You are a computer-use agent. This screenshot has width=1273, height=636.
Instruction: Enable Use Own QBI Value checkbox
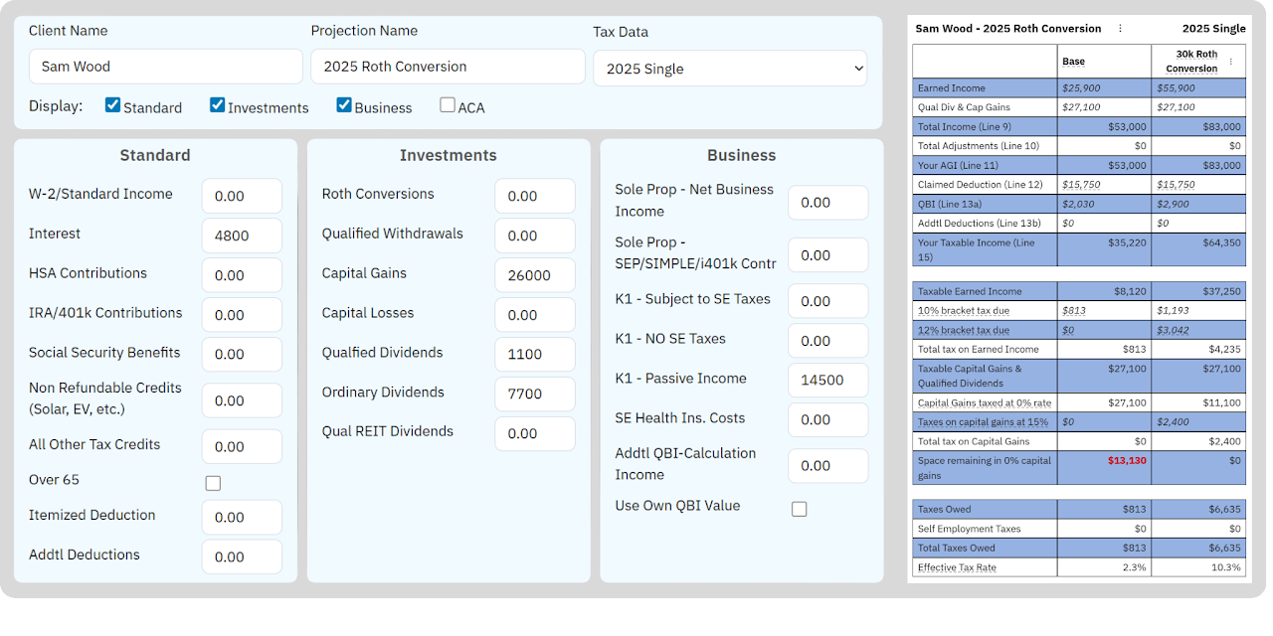coord(800,509)
